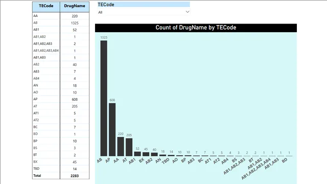Click the 205 value in the table
This screenshot has width=327, height=184.
point(75,106)
